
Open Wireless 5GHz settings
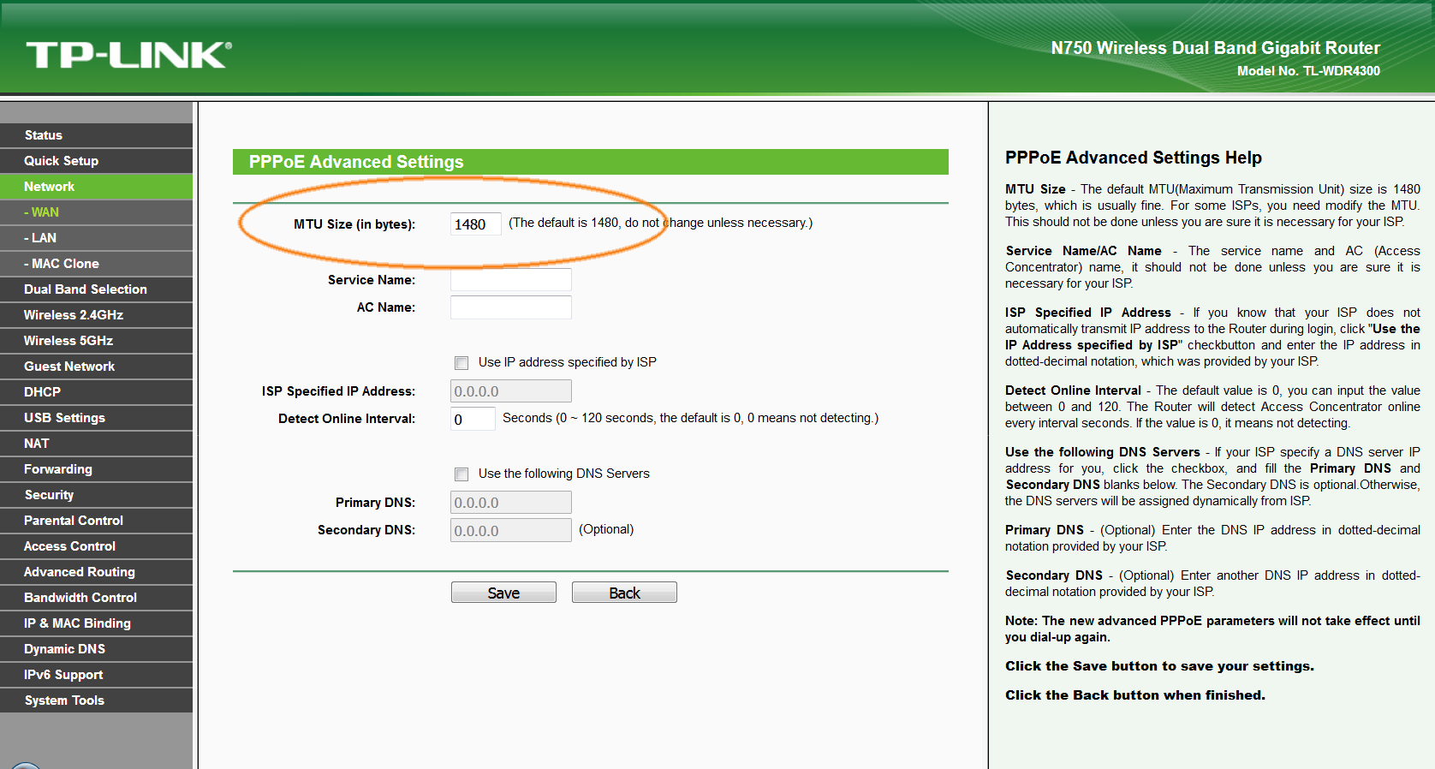click(x=96, y=341)
